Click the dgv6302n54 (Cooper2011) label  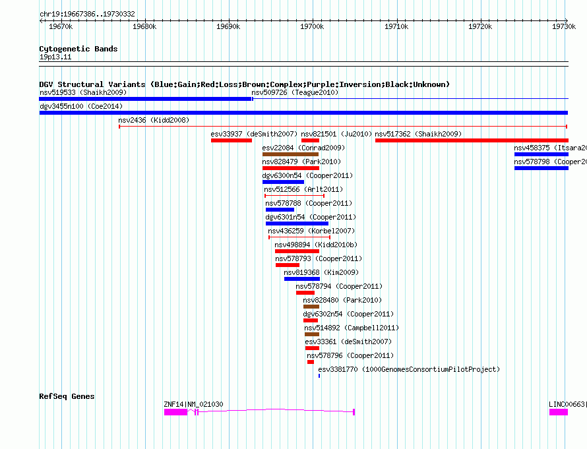tap(348, 314)
